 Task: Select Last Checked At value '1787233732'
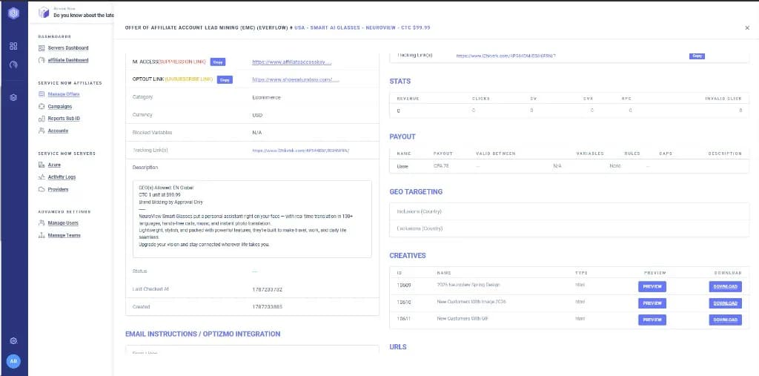[267, 289]
